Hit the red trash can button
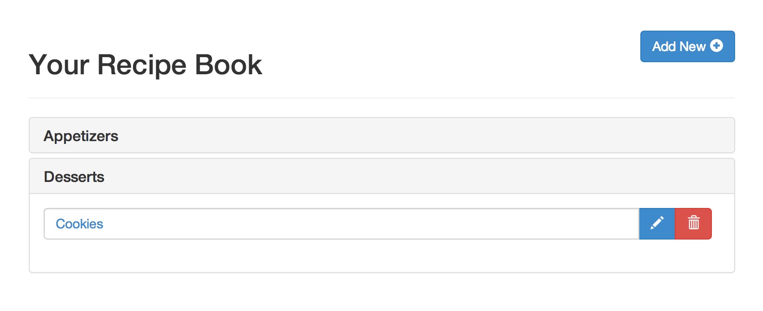Image resolution: width=763 pixels, height=311 pixels. (x=693, y=223)
